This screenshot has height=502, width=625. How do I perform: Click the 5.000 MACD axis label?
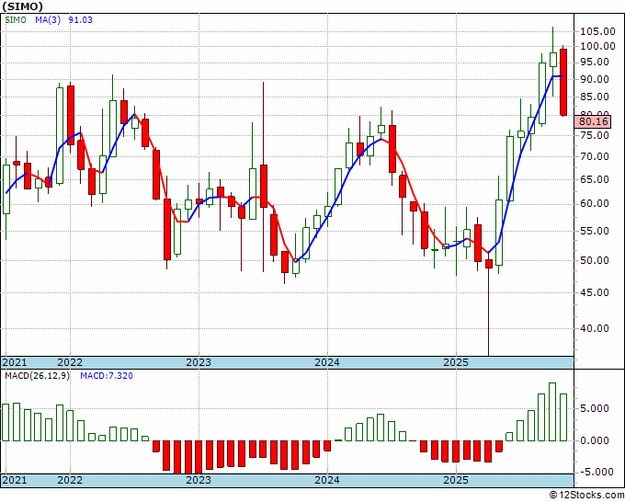[x=595, y=409]
